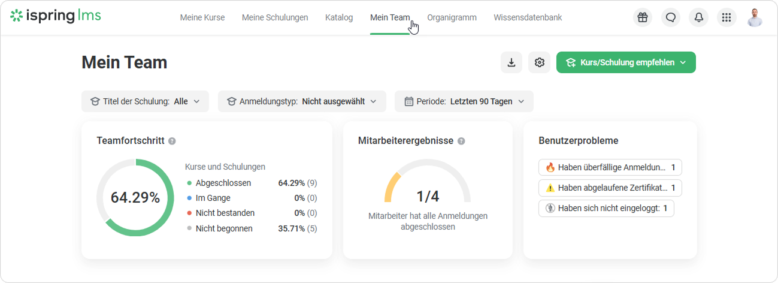Click Haben überfällige Anmeldungen problem chip

(x=610, y=167)
